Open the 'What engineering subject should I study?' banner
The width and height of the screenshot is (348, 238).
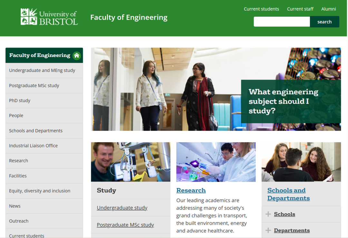click(x=284, y=101)
